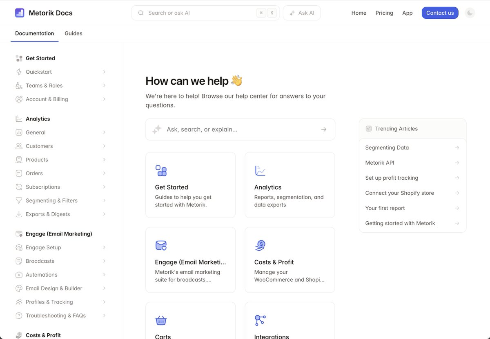Viewport: 490px width, 339px height.
Task: Click the Integrations card nodes icon
Action: [x=260, y=321]
